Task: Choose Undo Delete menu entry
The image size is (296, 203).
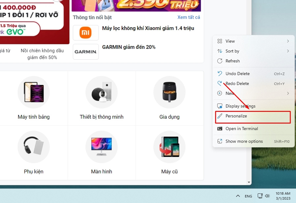Action: click(x=253, y=73)
